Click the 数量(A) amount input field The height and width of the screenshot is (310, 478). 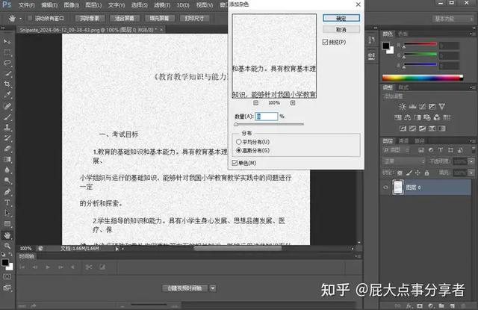click(x=267, y=116)
